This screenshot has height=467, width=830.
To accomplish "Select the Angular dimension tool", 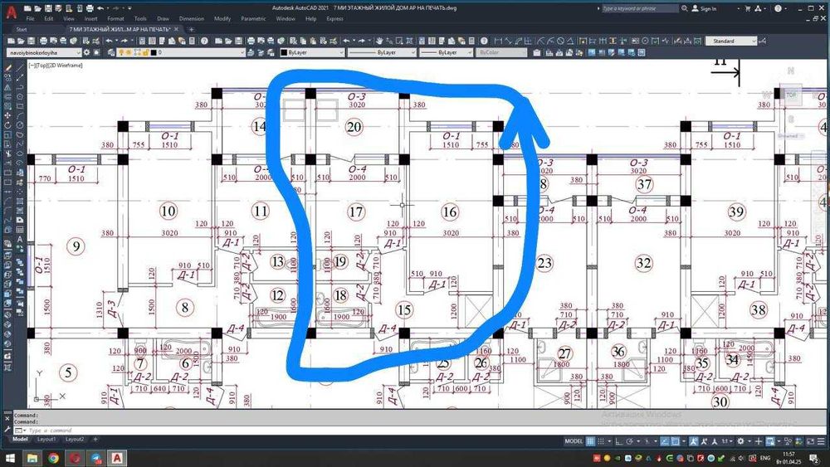I will (570, 41).
